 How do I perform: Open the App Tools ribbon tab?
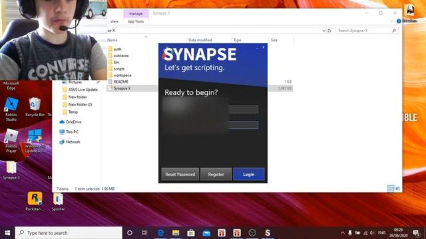pyautogui.click(x=136, y=21)
